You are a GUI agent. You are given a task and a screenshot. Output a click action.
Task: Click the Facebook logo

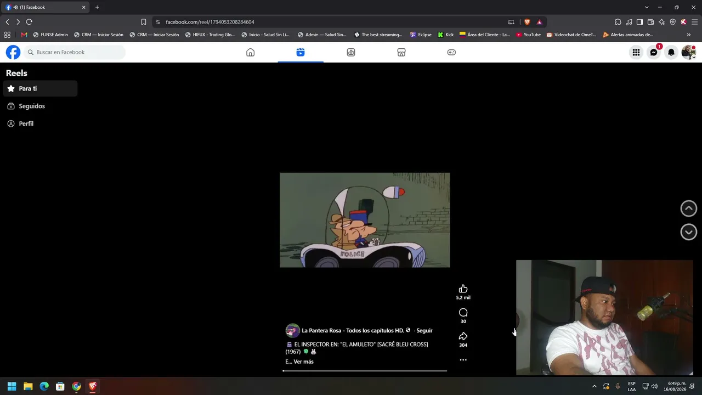pos(13,52)
